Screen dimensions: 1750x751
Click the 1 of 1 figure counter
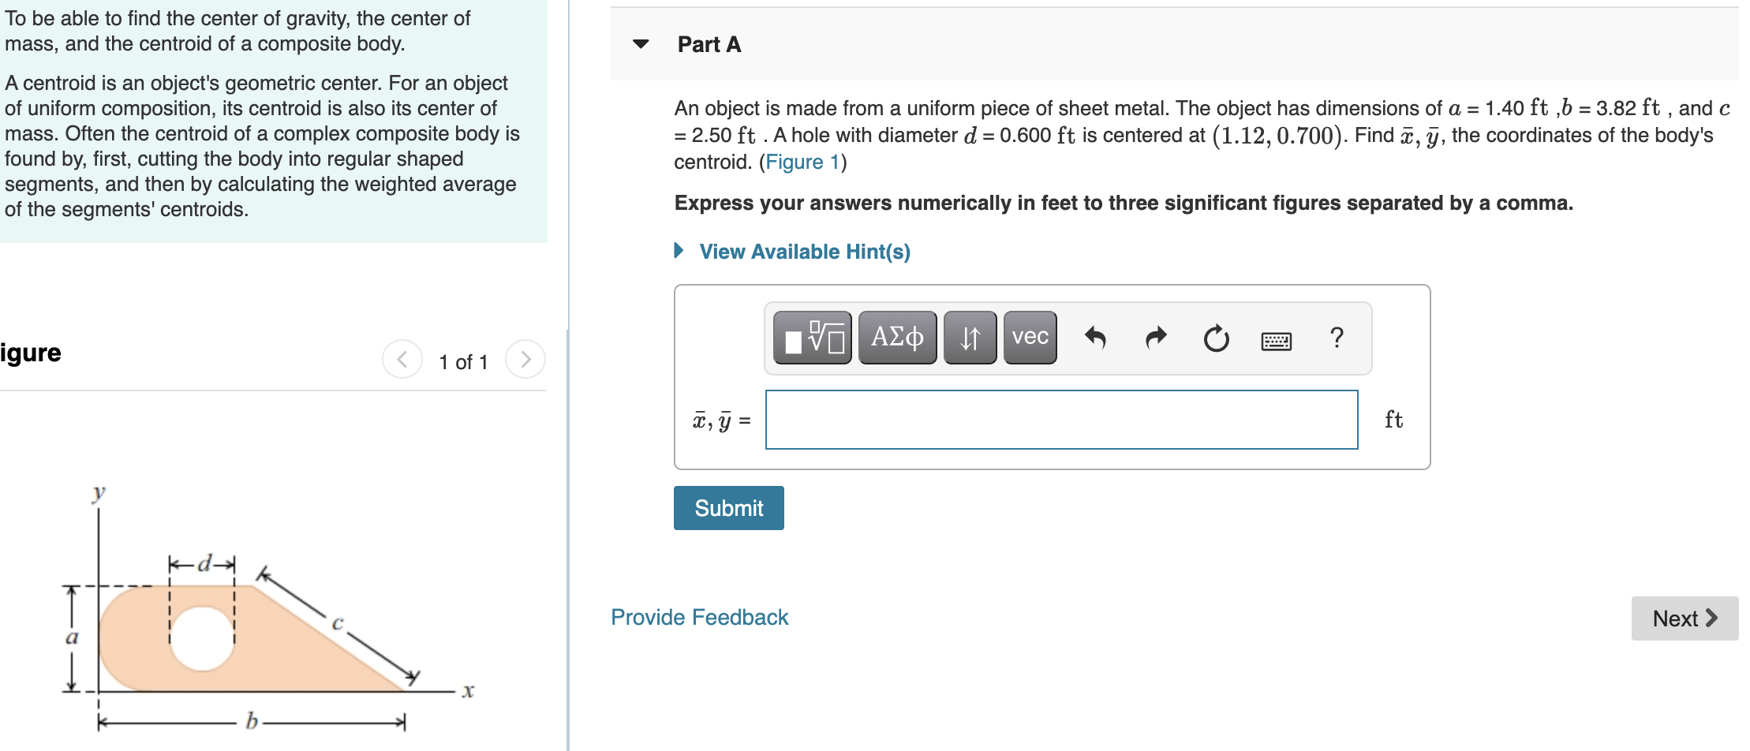click(464, 361)
